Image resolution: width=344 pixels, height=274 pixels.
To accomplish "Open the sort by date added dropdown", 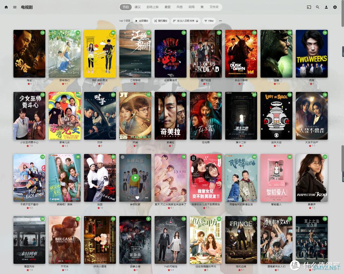I will click(x=186, y=21).
